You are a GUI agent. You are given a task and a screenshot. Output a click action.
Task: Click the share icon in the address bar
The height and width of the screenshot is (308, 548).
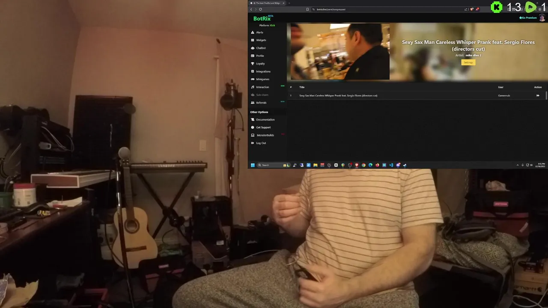pos(466,9)
